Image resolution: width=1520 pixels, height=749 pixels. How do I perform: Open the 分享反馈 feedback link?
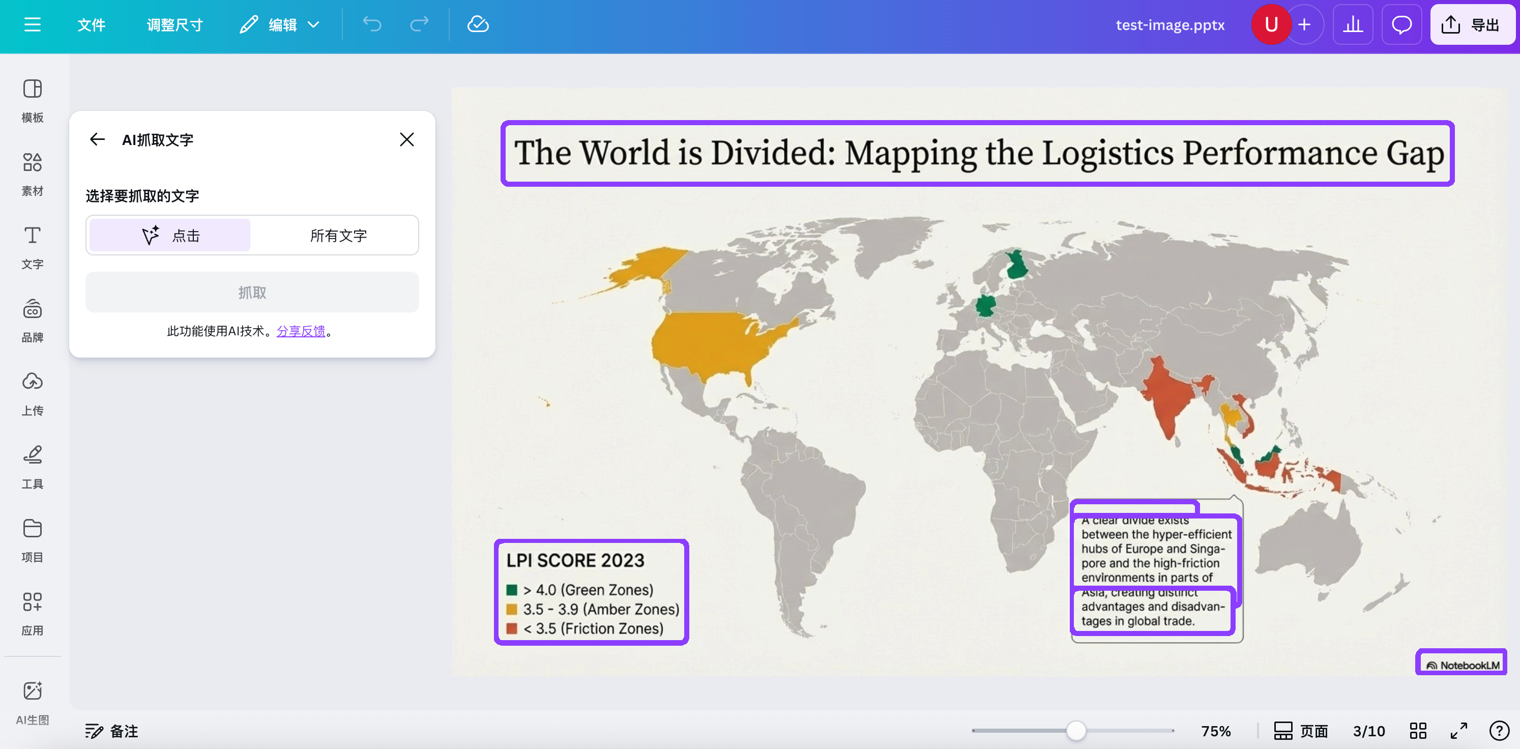(x=301, y=331)
